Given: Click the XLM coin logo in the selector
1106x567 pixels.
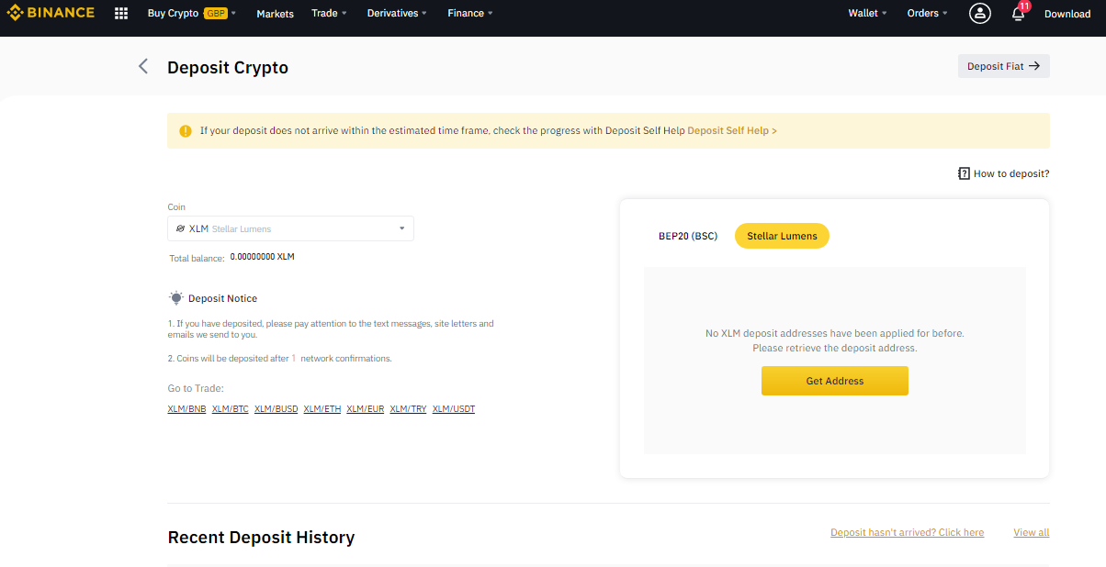Looking at the screenshot, I should coord(181,228).
